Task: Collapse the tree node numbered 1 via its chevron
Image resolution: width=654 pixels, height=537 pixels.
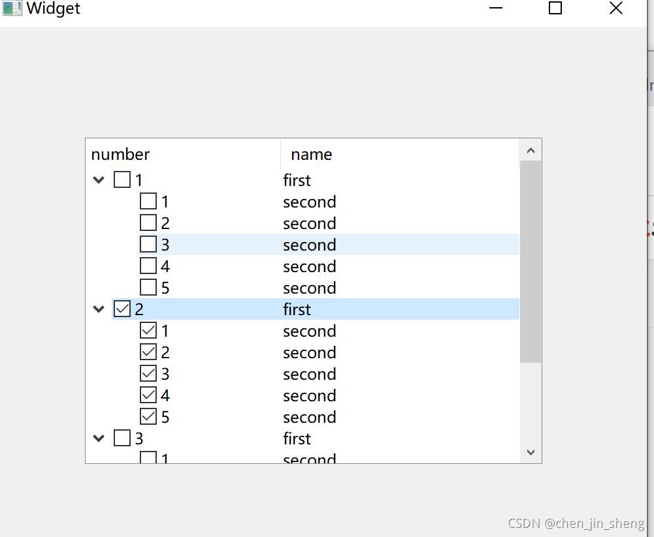Action: [99, 180]
